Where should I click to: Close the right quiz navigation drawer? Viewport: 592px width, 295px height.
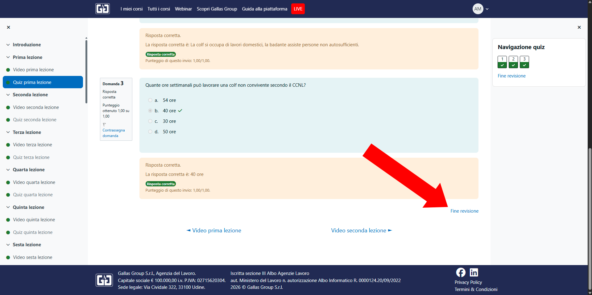[579, 27]
